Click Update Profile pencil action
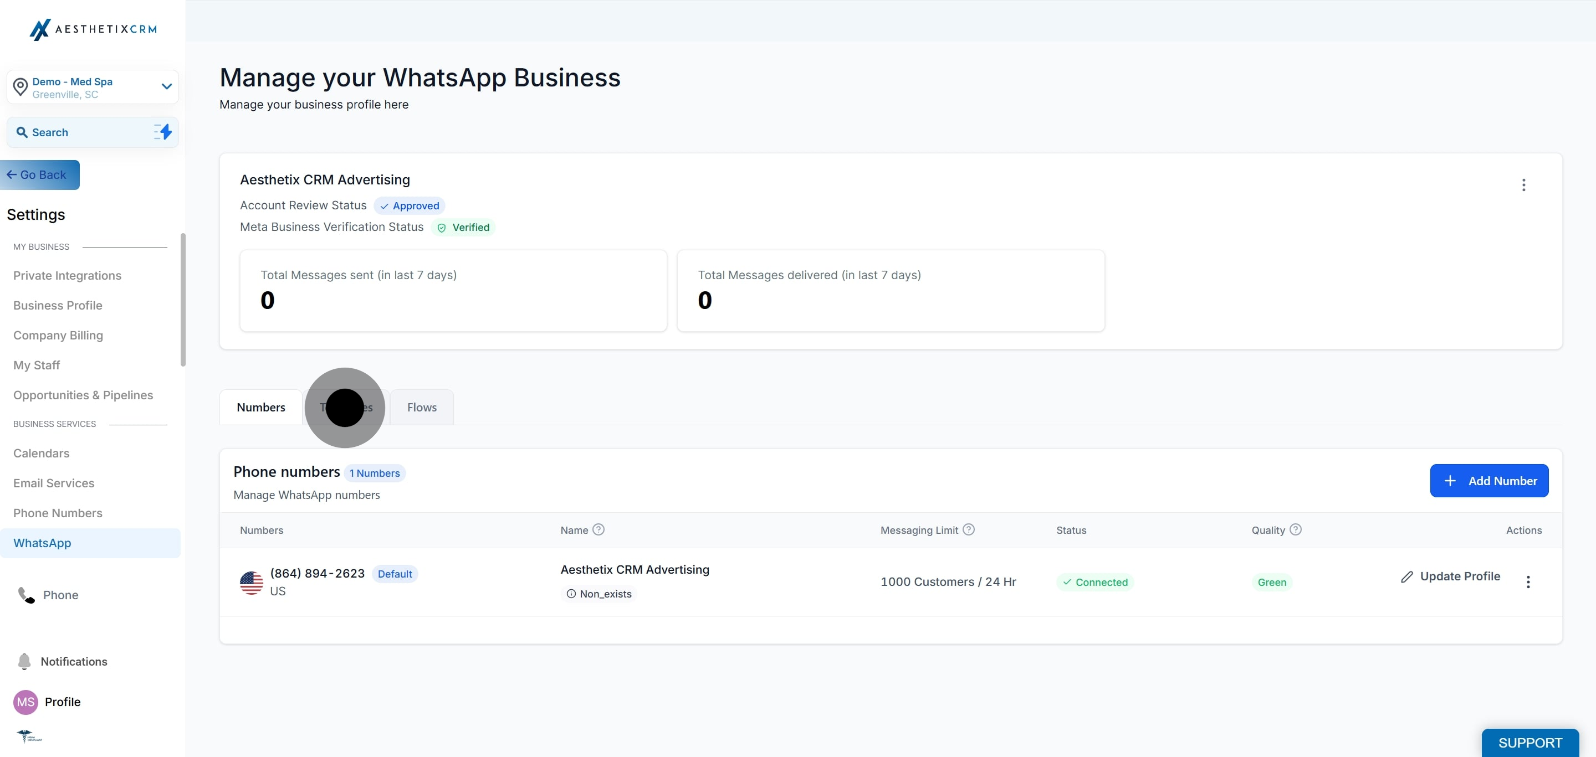The height and width of the screenshot is (757, 1596). pyautogui.click(x=1450, y=576)
